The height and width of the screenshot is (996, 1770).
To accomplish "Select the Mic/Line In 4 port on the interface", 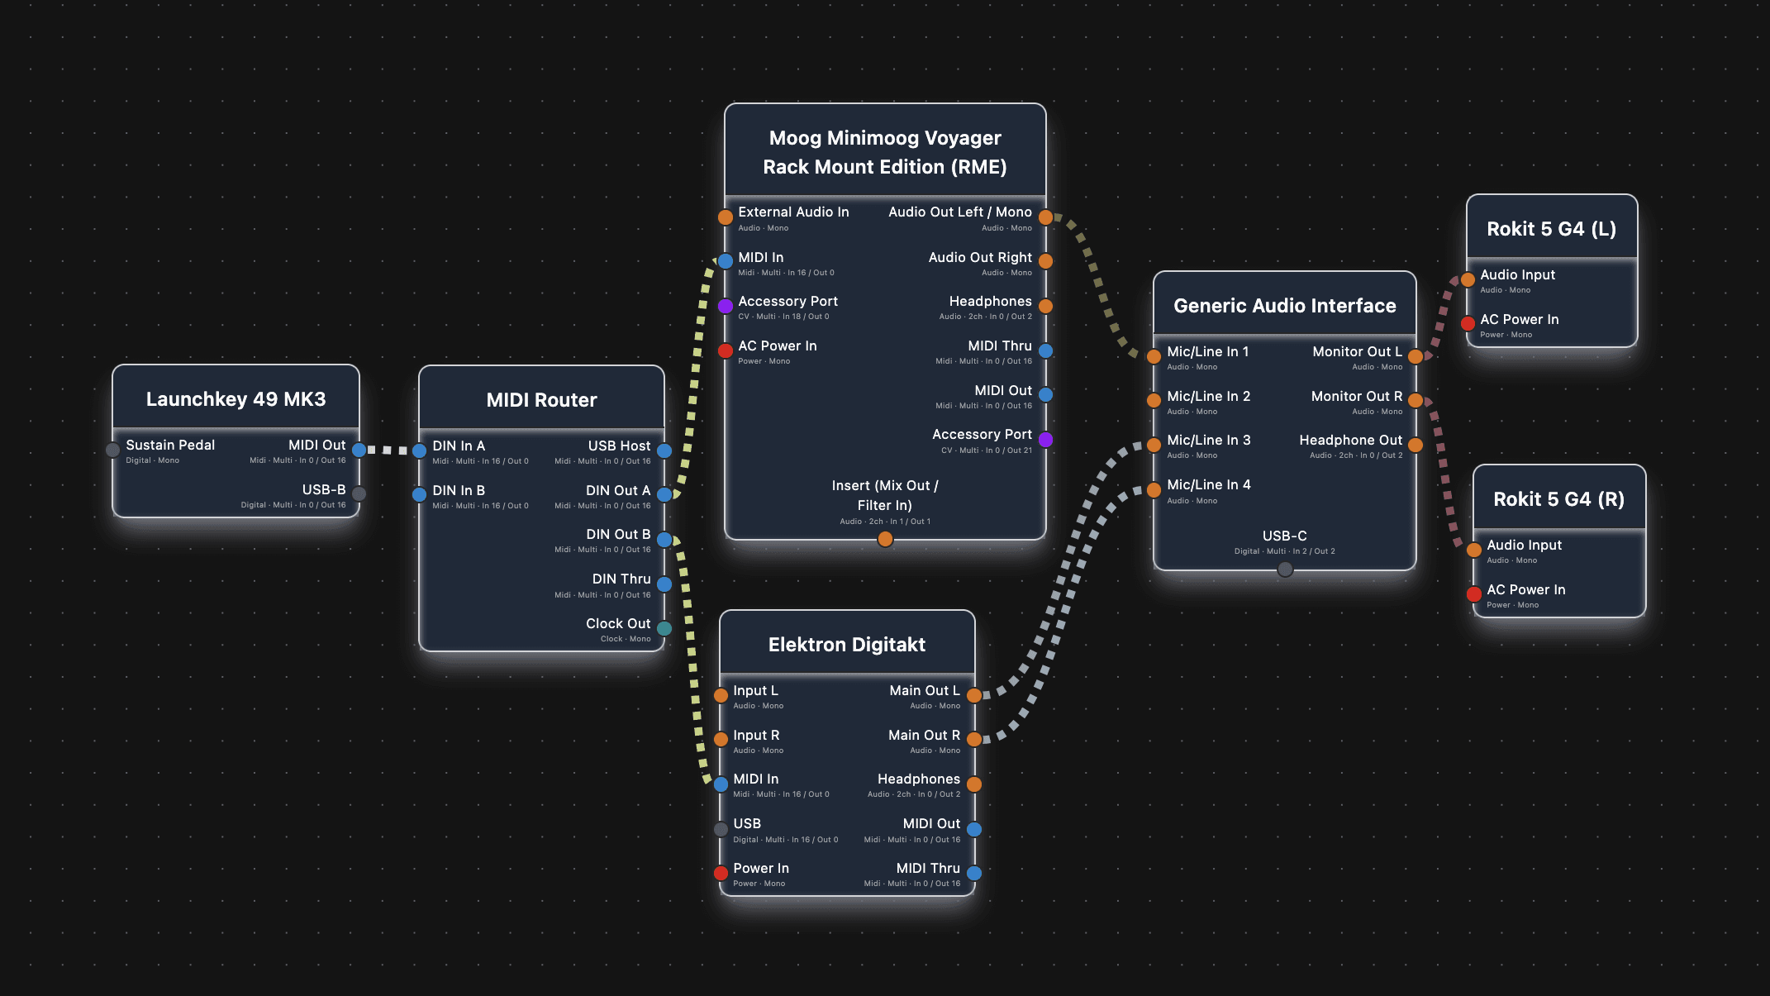I will tap(1154, 489).
